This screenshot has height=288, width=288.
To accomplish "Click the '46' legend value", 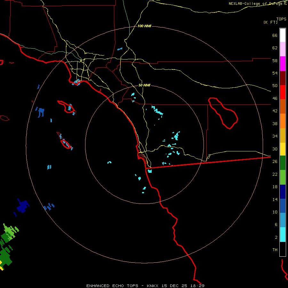I will coord(275,99).
